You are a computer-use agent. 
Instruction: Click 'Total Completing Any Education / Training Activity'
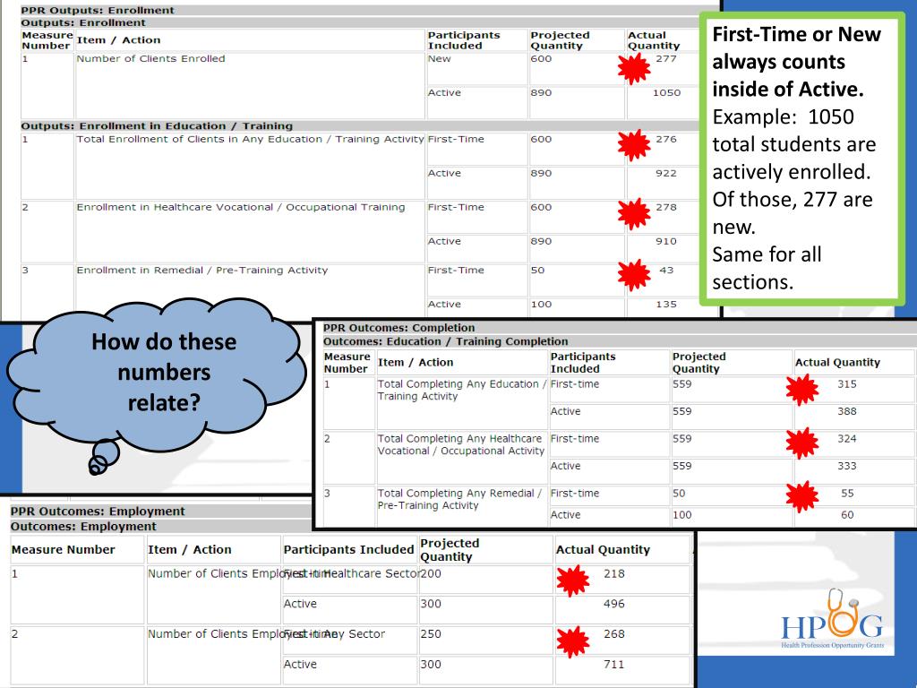pyautogui.click(x=462, y=391)
